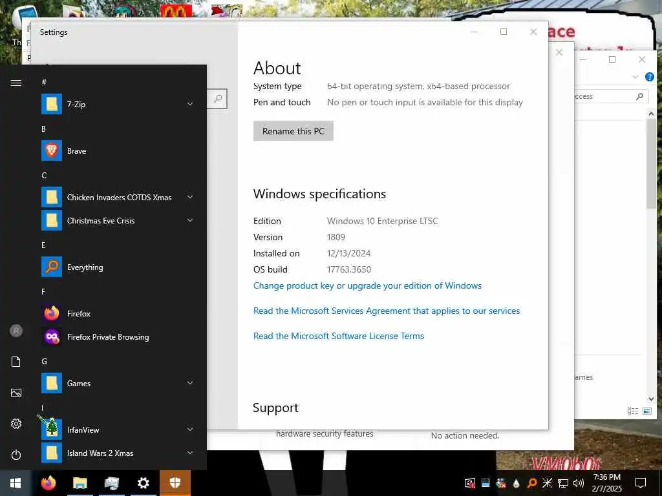Read the Microsoft Software License Terms link
Viewport: 662px width, 496px height.
(x=339, y=336)
